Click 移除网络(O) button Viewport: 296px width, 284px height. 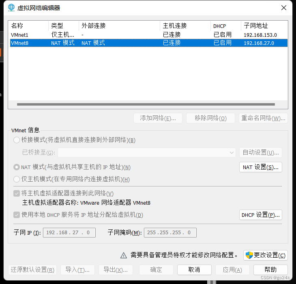210,118
